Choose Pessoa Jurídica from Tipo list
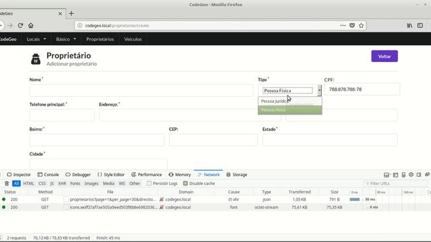Screen dimensions: 431x242 click(x=290, y=102)
